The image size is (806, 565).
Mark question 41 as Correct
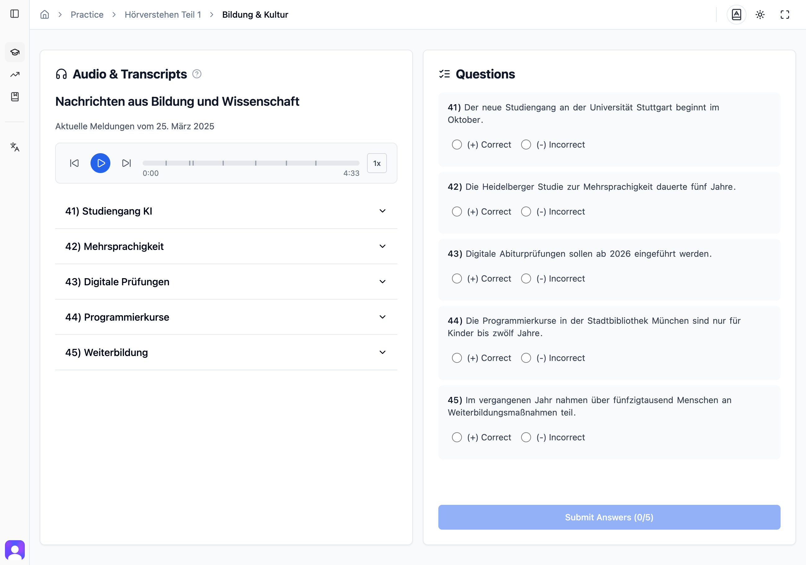click(x=457, y=144)
